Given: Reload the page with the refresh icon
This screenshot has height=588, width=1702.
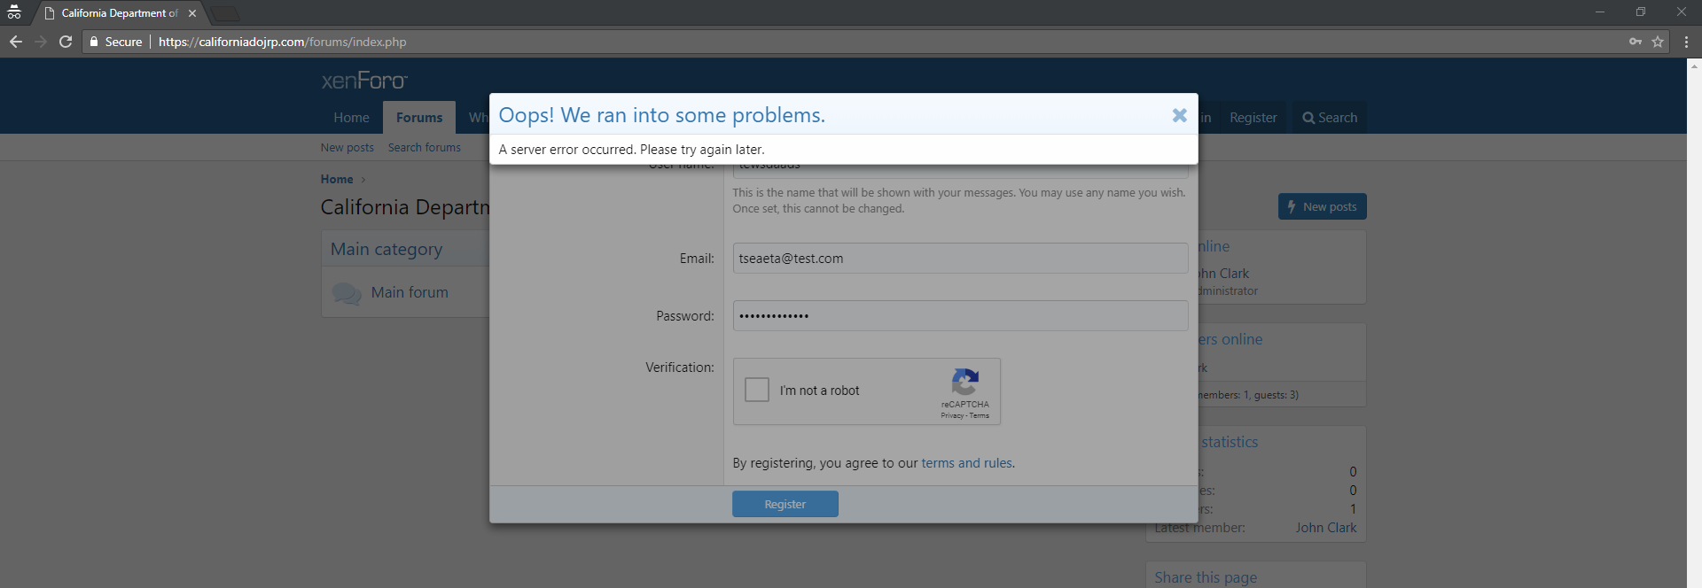Looking at the screenshot, I should coord(66,42).
